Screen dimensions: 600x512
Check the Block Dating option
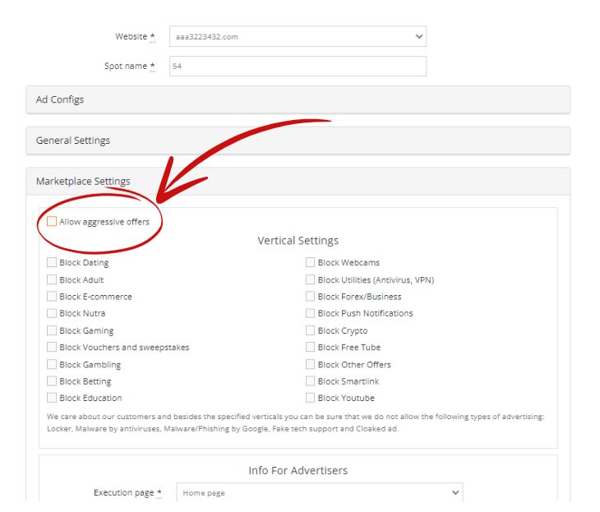tap(52, 262)
